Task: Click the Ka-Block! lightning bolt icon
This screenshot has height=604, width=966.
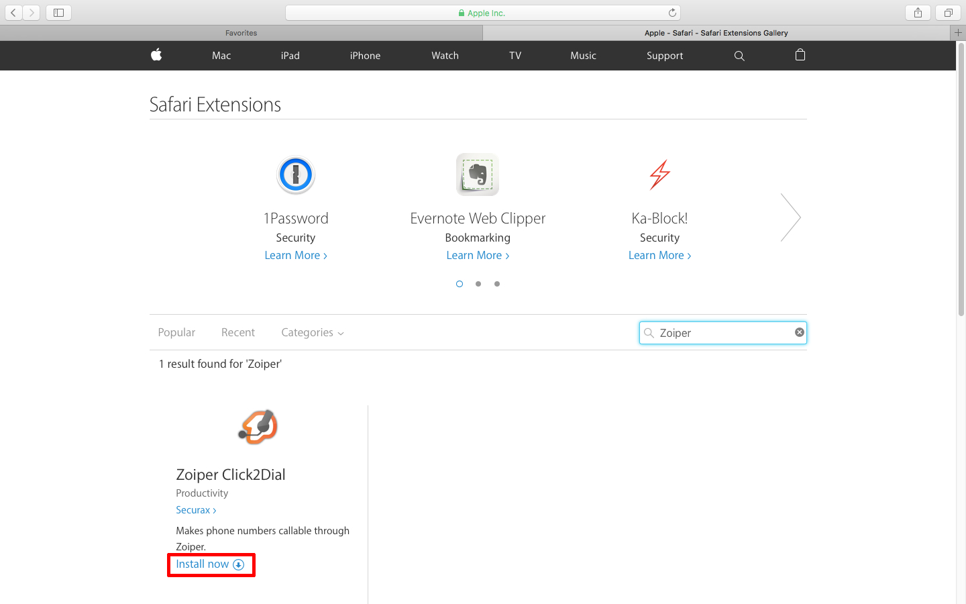Action: click(x=659, y=174)
